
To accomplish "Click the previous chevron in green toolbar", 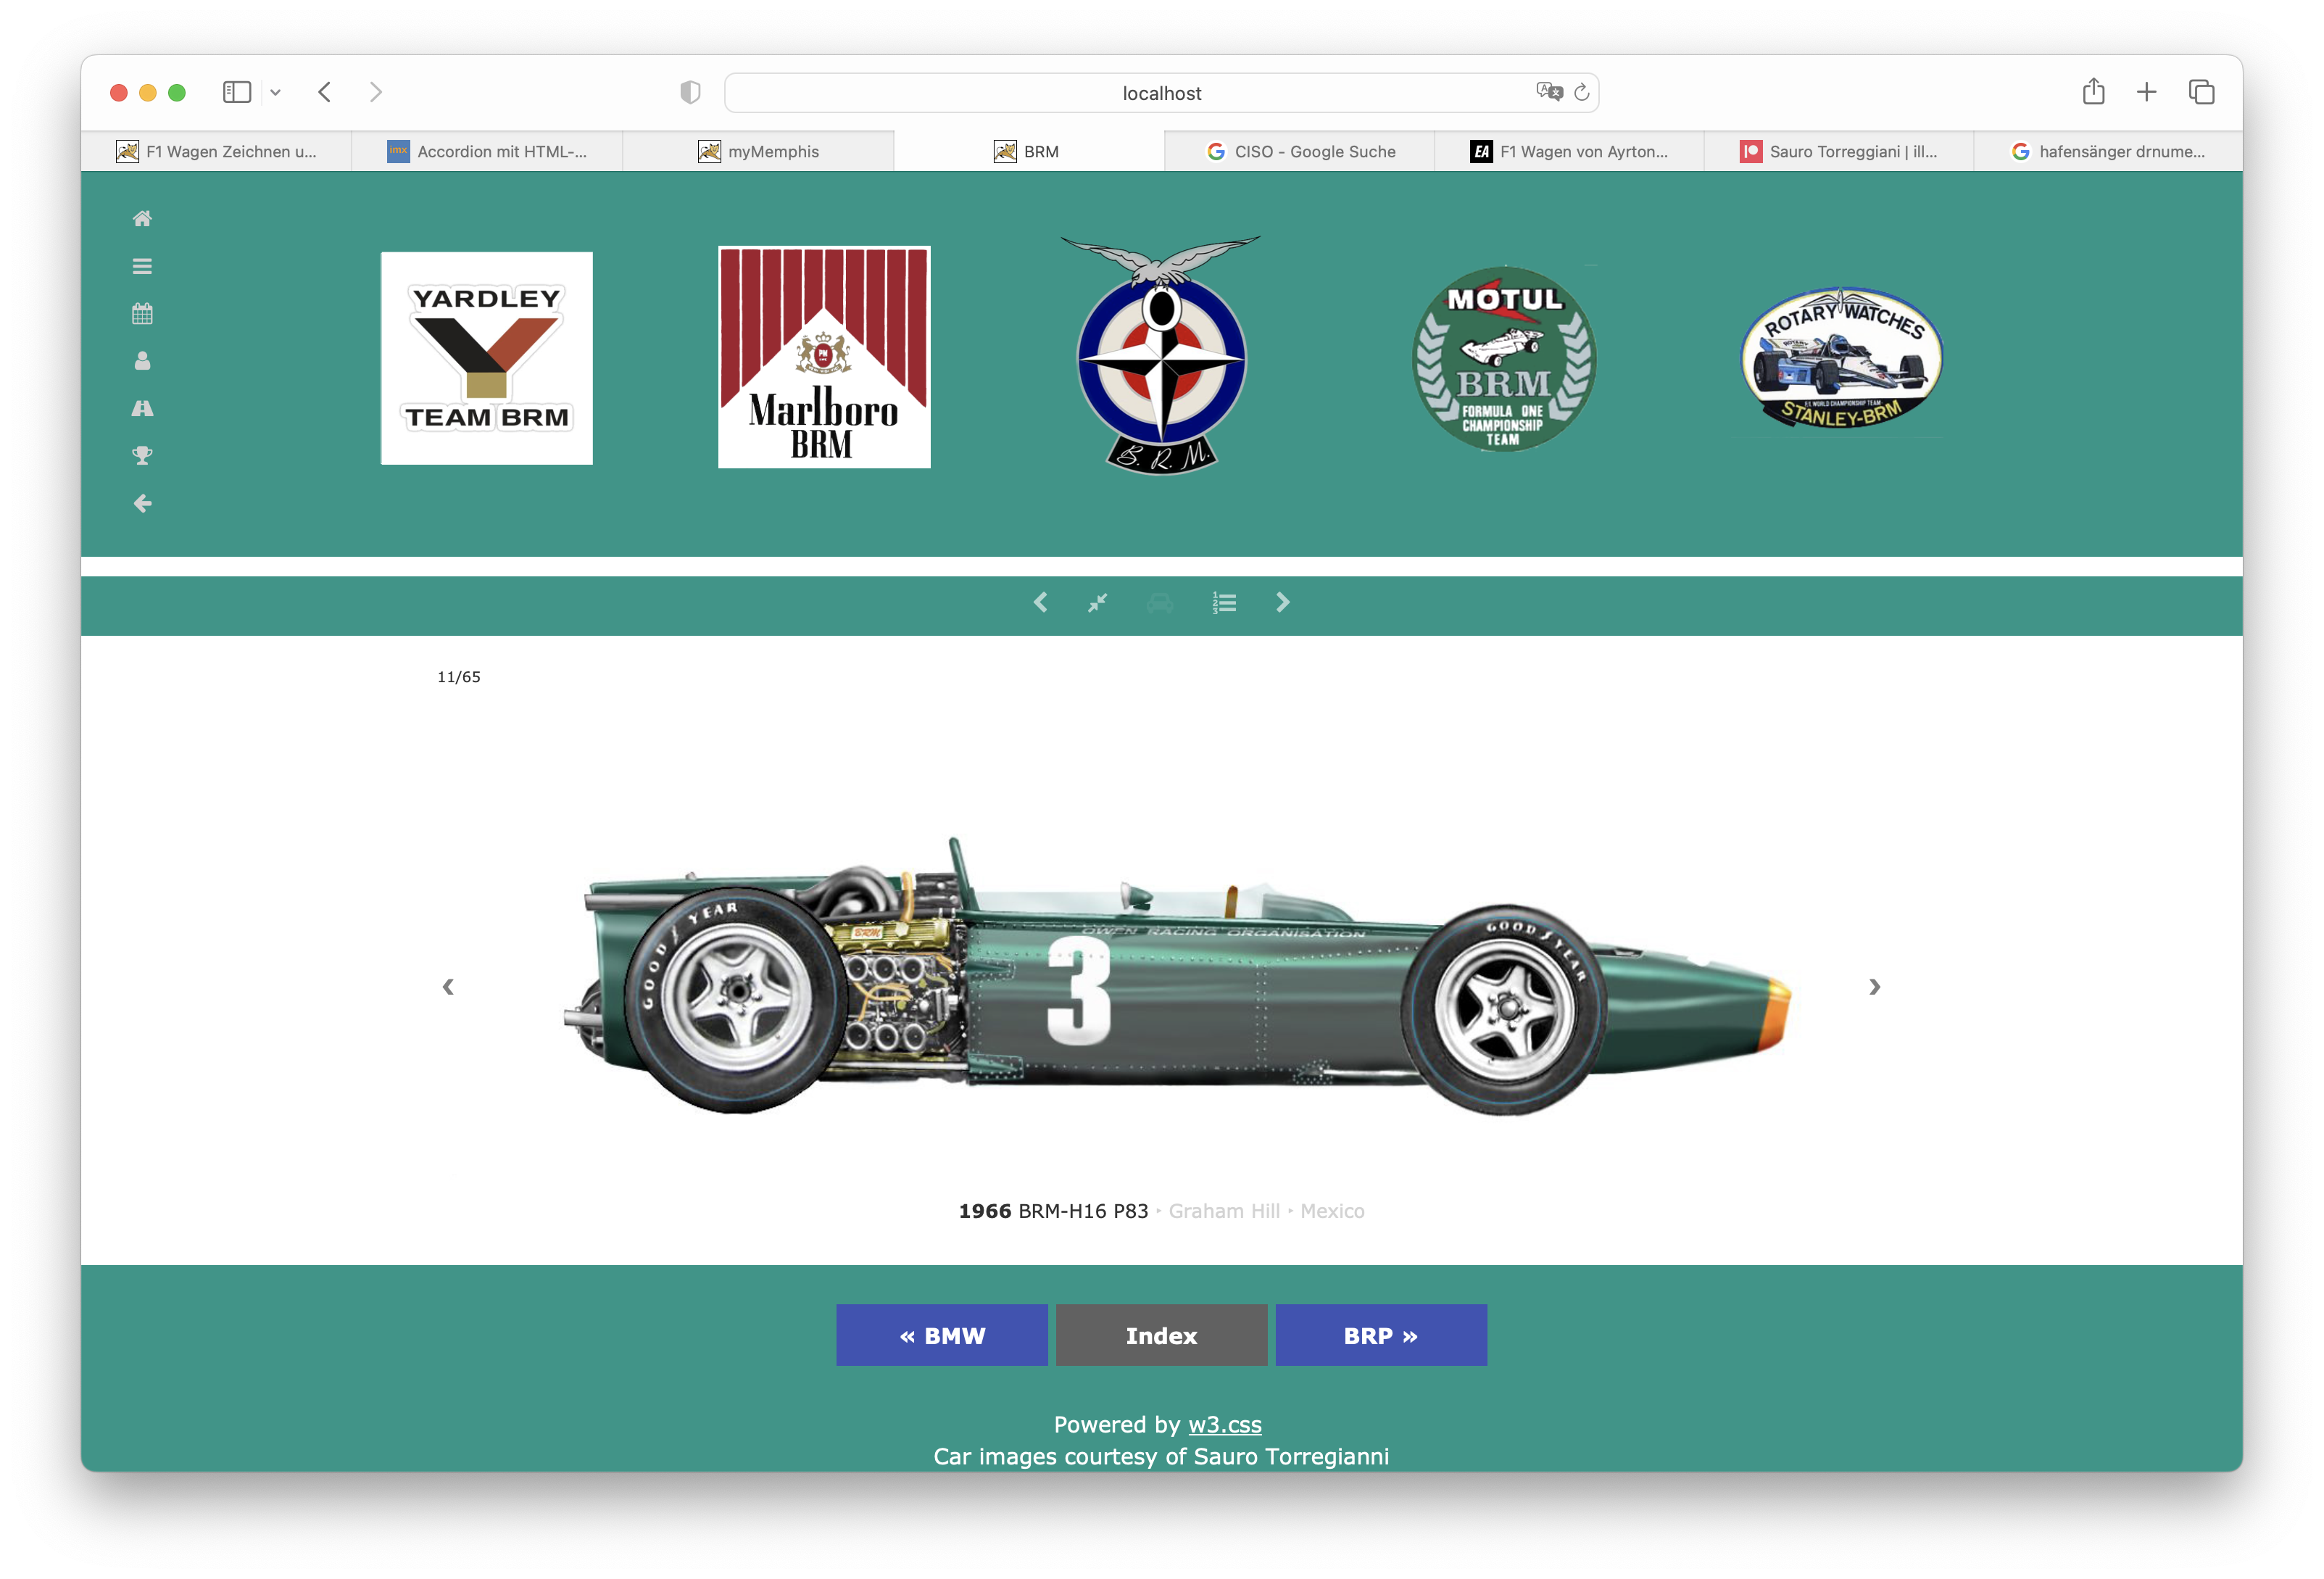I will 1040,602.
